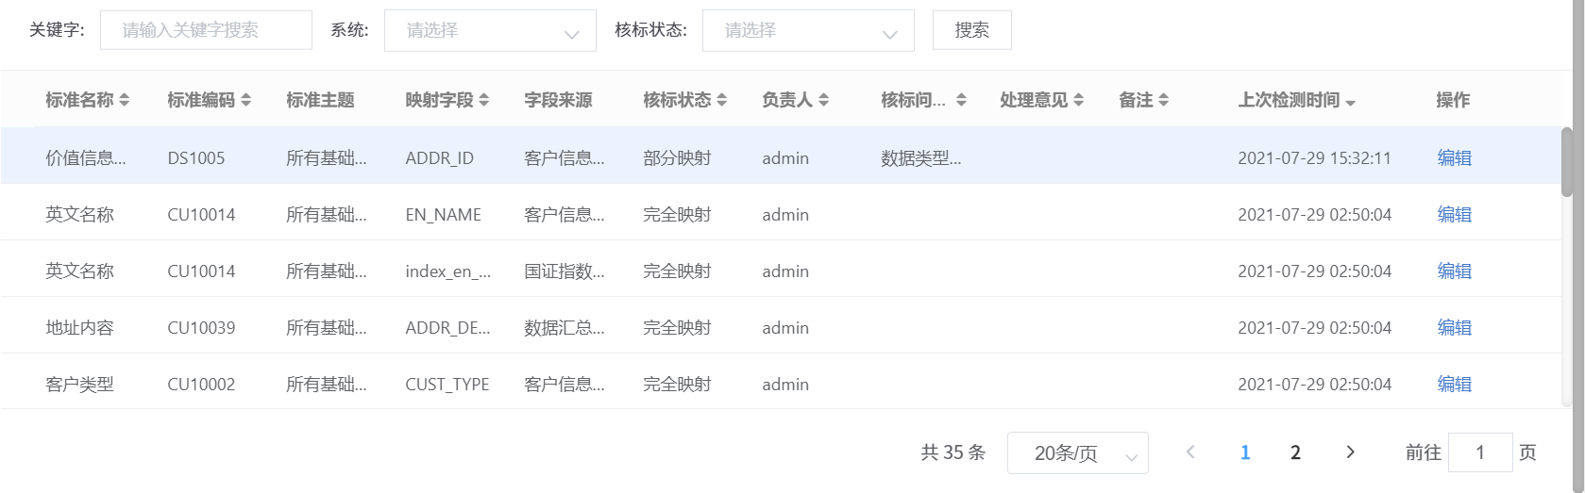The image size is (1585, 493).
Task: Select the CU10002 cell
Action: (201, 385)
